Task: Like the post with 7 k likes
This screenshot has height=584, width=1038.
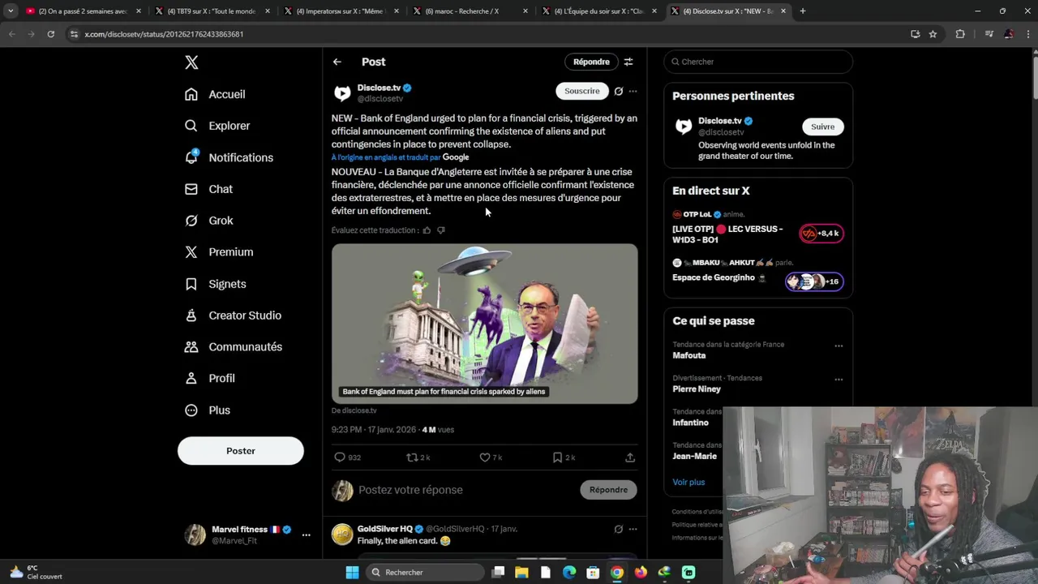Action: point(485,457)
